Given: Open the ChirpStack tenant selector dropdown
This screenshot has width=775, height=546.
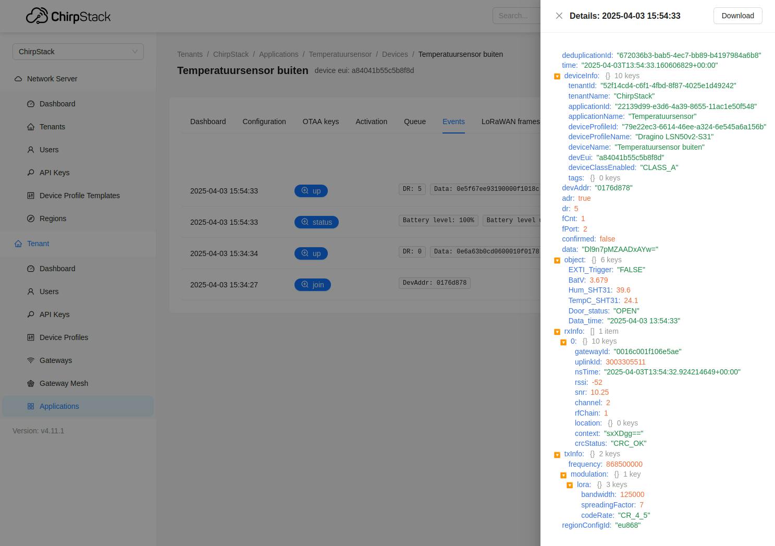Looking at the screenshot, I should pyautogui.click(x=78, y=52).
